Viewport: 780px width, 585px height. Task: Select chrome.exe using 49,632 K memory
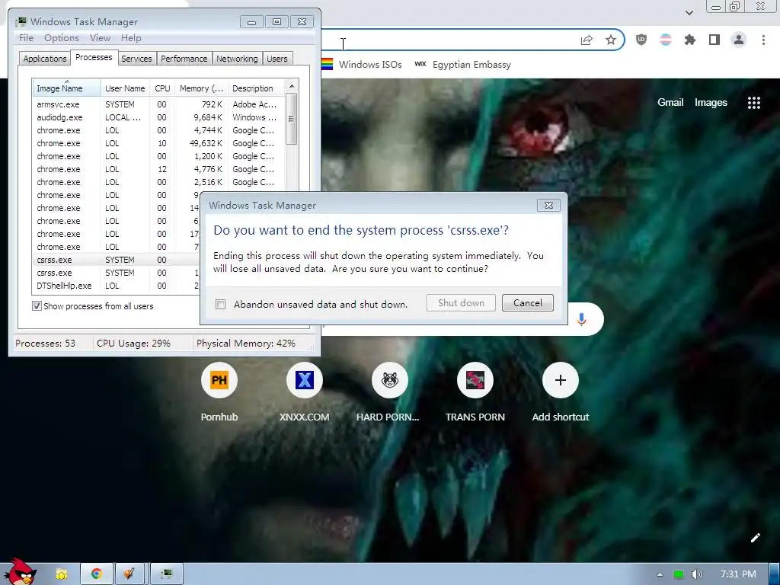(158, 143)
